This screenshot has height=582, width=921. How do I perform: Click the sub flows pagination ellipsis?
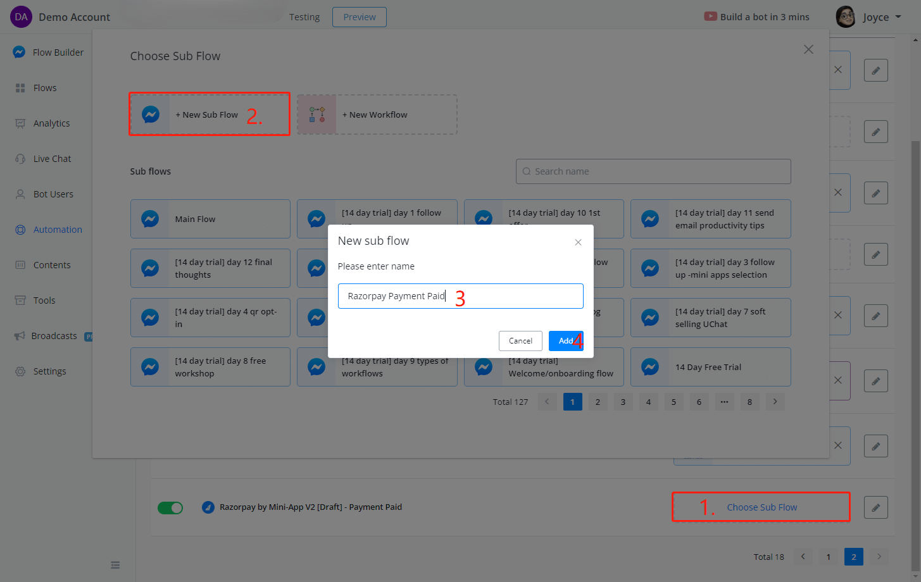pos(724,402)
